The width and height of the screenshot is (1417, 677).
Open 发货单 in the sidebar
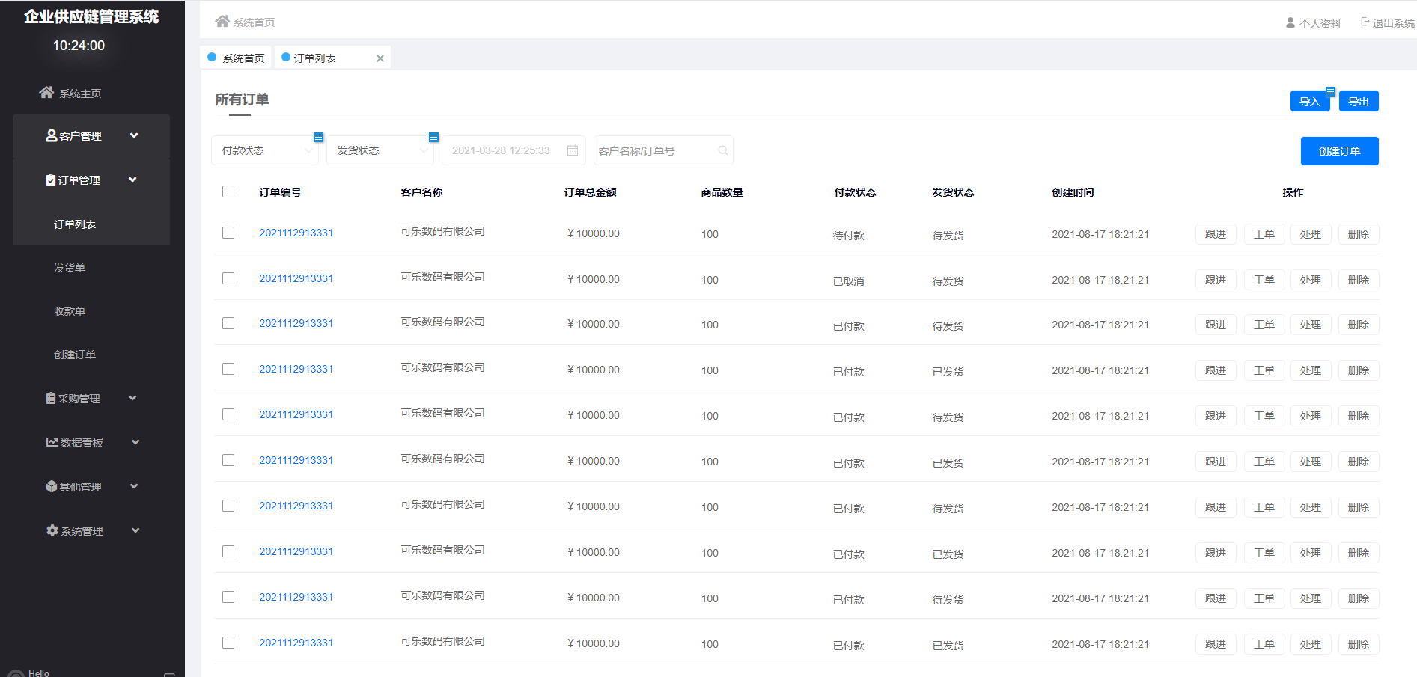70,268
